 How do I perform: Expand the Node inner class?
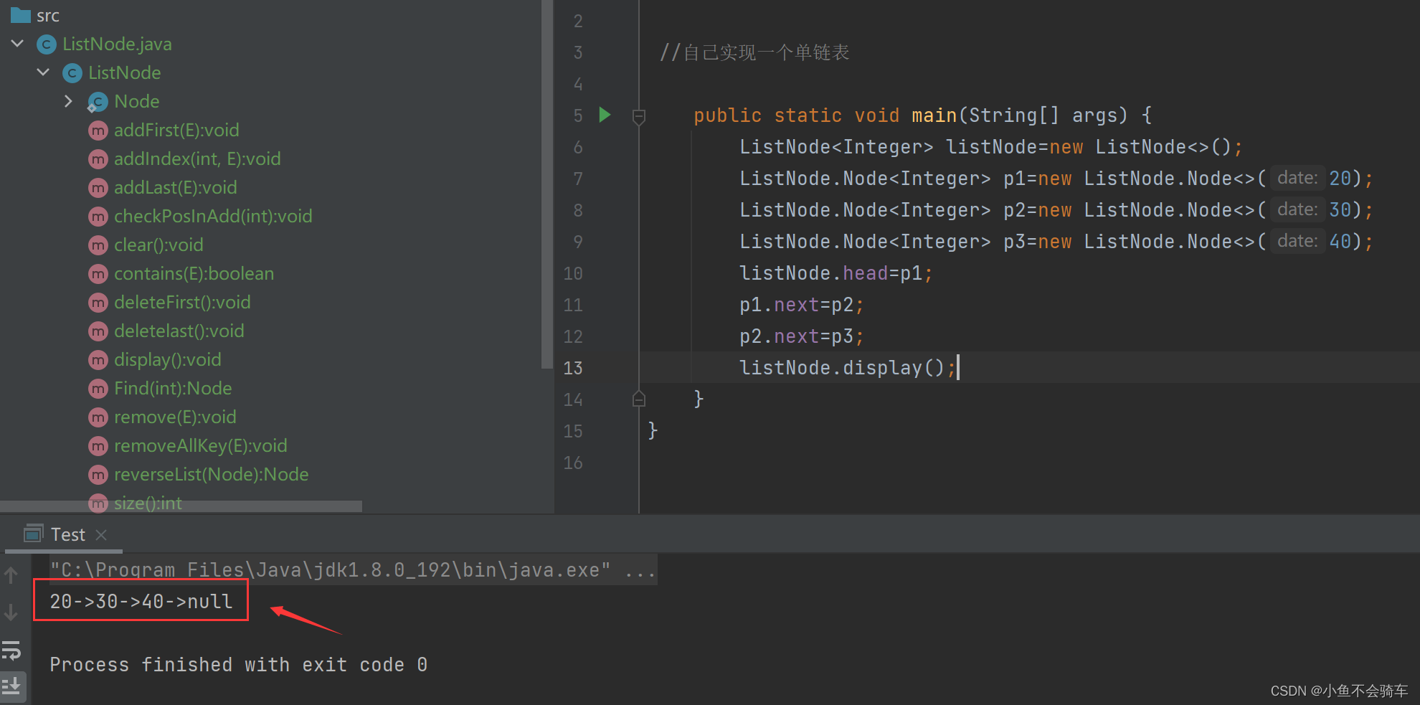point(69,101)
